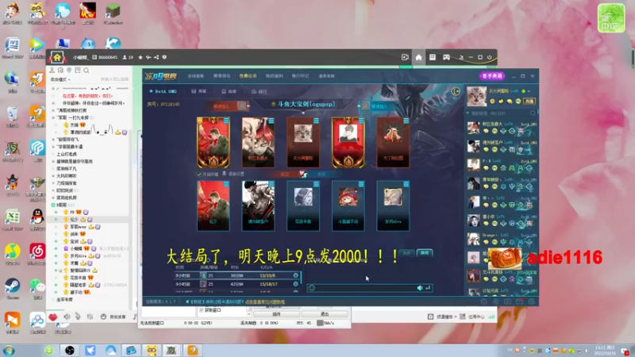Open the emoji picker in the room chat box
The image size is (635, 357).
(x=312, y=288)
